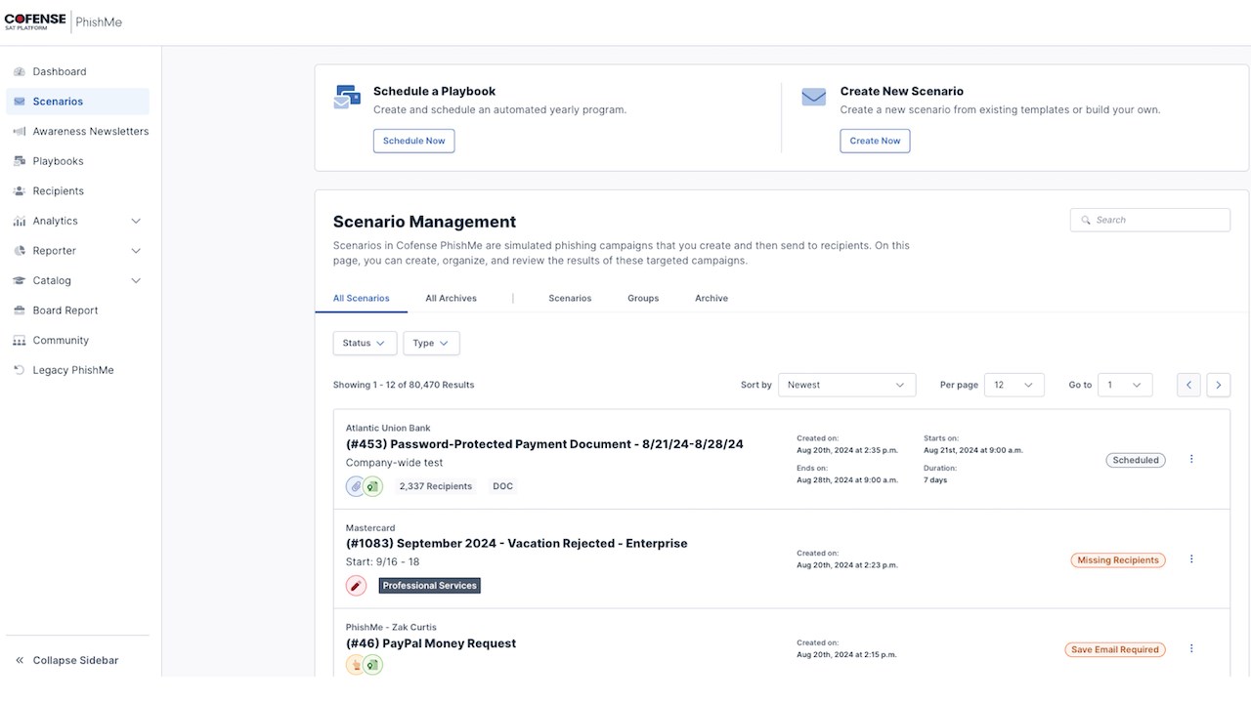The height and width of the screenshot is (703, 1251).
Task: Open scenario #46 PayPal Money Request
Action: (x=431, y=643)
